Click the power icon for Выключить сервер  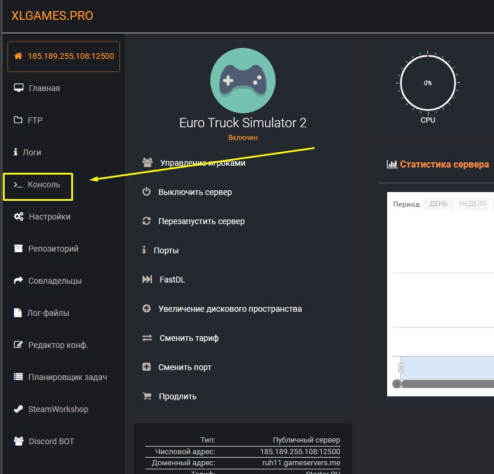tap(147, 192)
